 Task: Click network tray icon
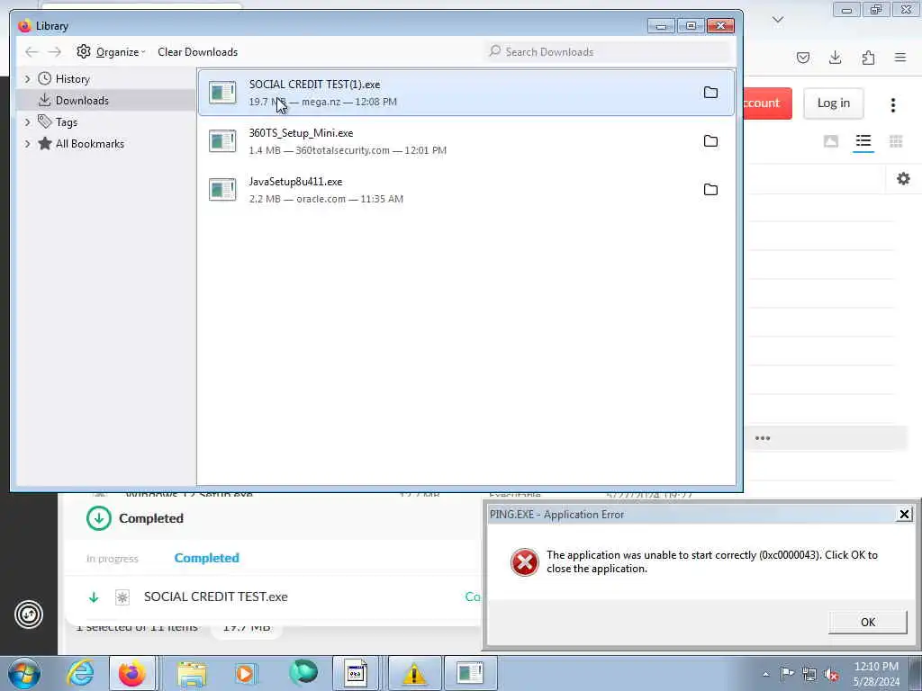tap(809, 675)
